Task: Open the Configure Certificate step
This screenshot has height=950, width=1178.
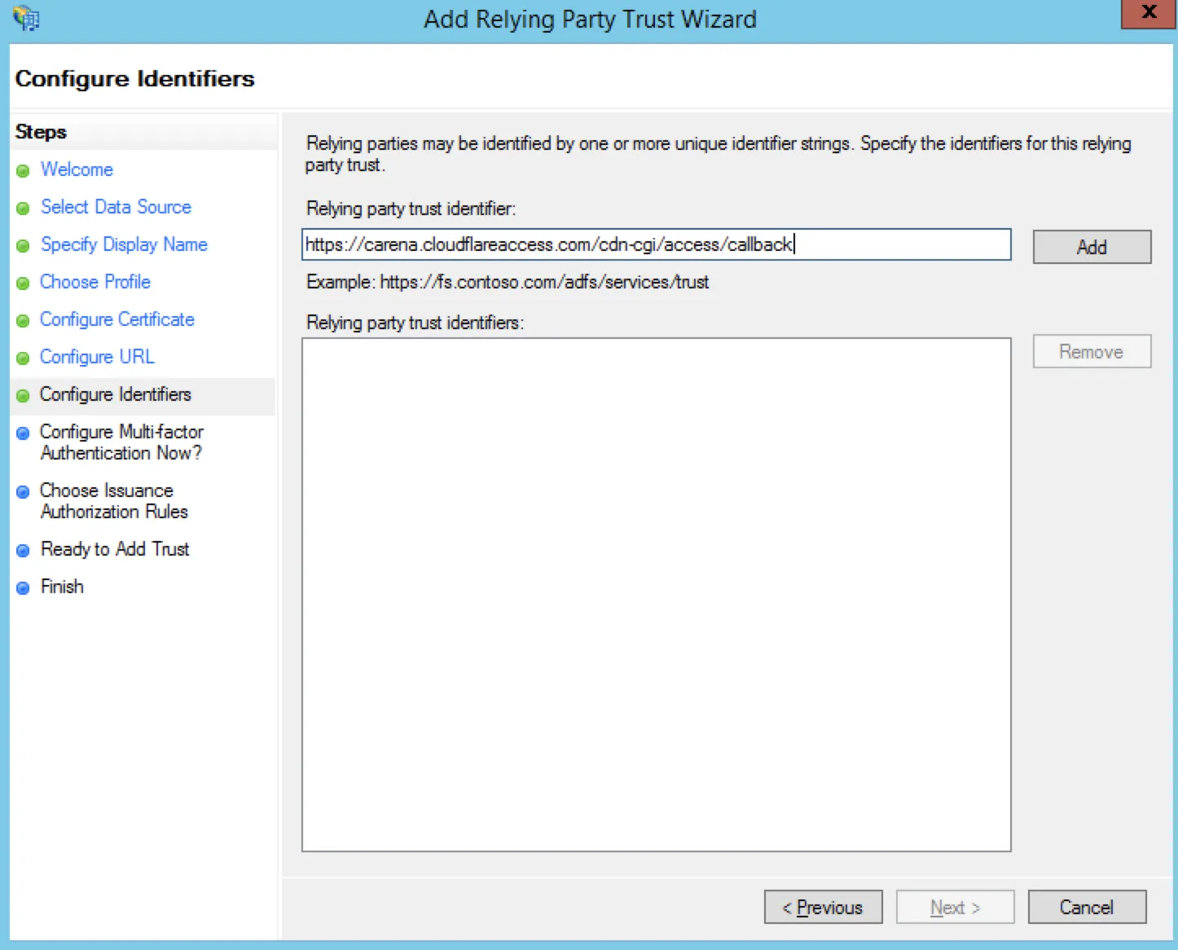Action: tap(116, 320)
